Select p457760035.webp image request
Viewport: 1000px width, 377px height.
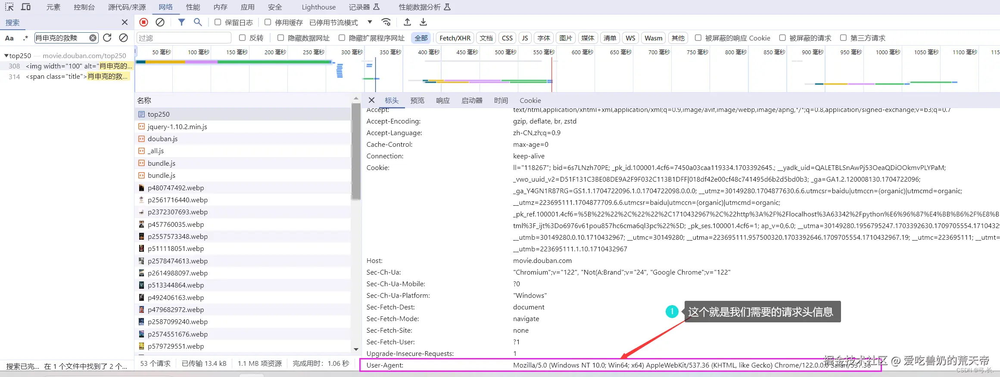point(243,224)
